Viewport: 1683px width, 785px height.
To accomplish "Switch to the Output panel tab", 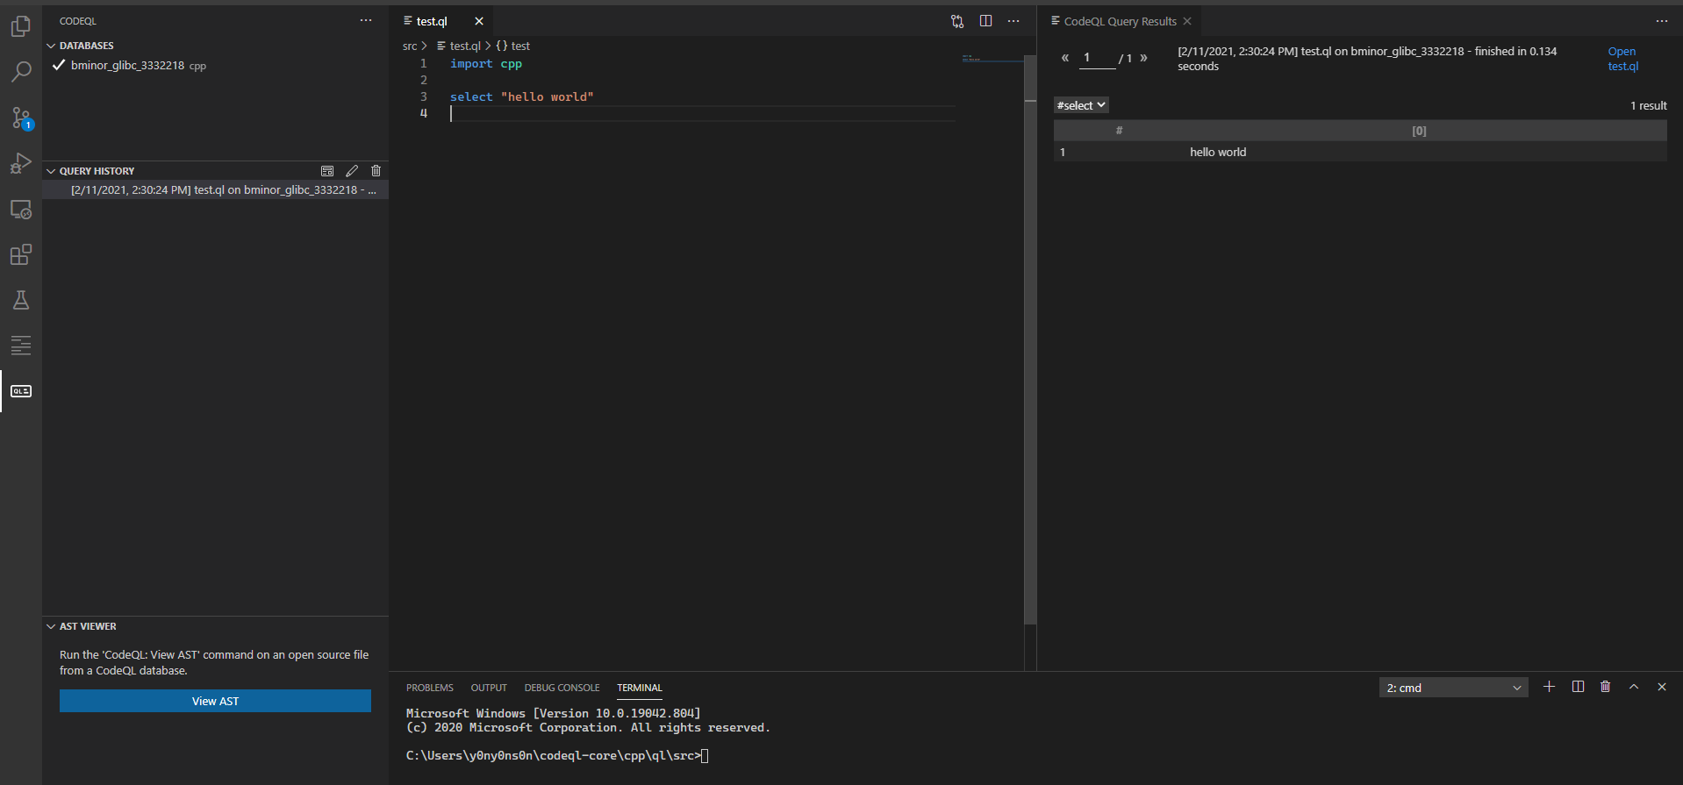I will pos(489,688).
